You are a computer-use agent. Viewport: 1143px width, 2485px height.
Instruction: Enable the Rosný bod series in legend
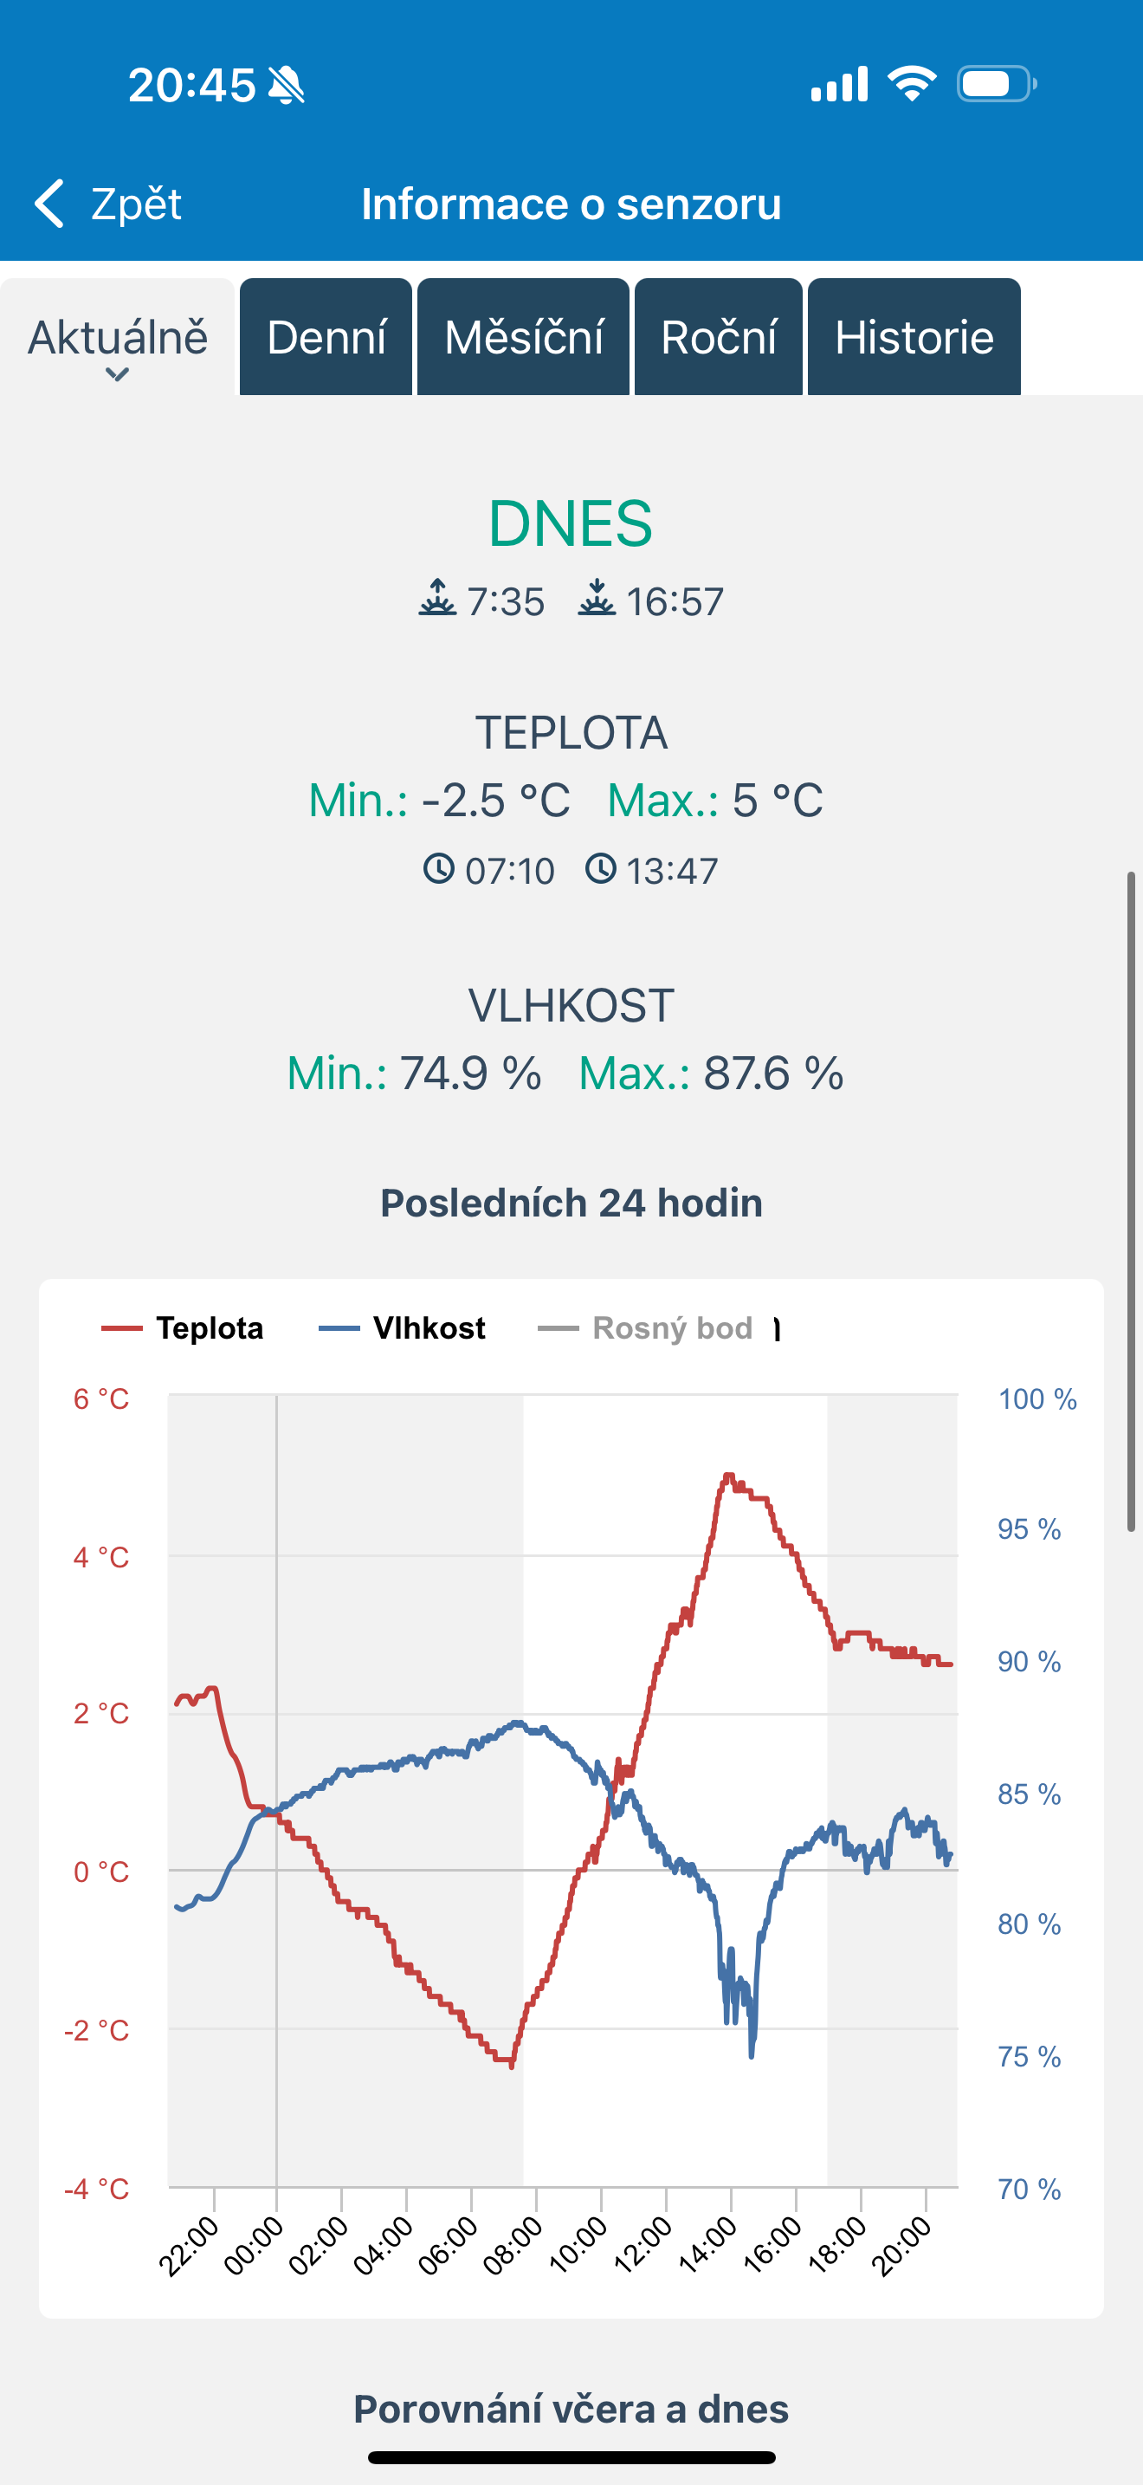645,1328
